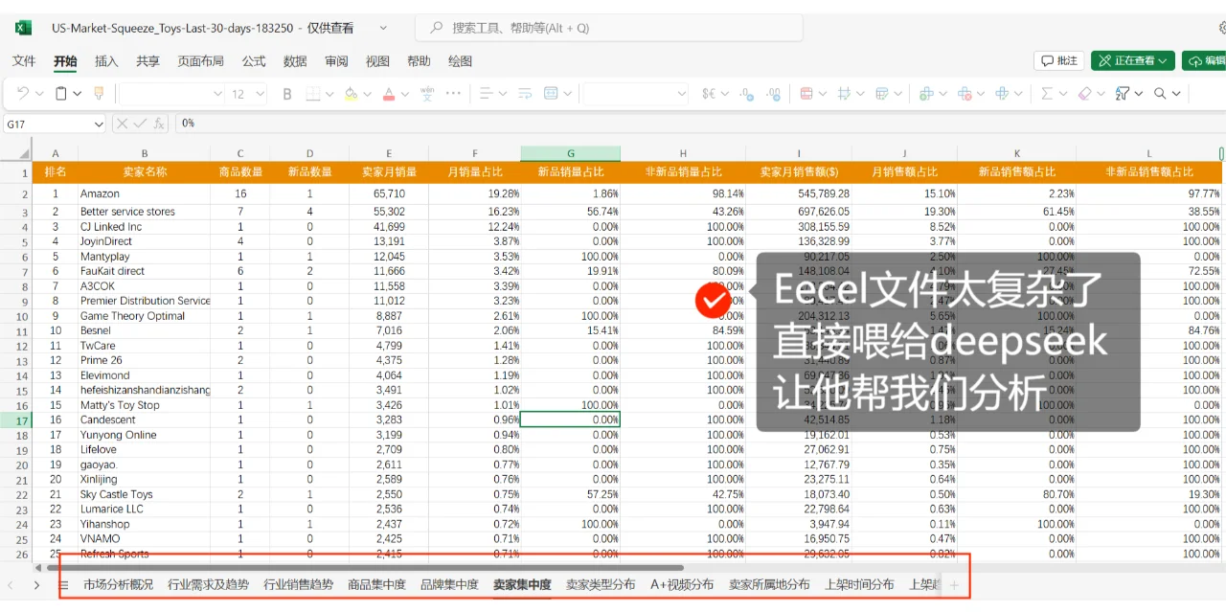Click the fx insert function icon
Image resolution: width=1226 pixels, height=612 pixels.
[x=159, y=124]
